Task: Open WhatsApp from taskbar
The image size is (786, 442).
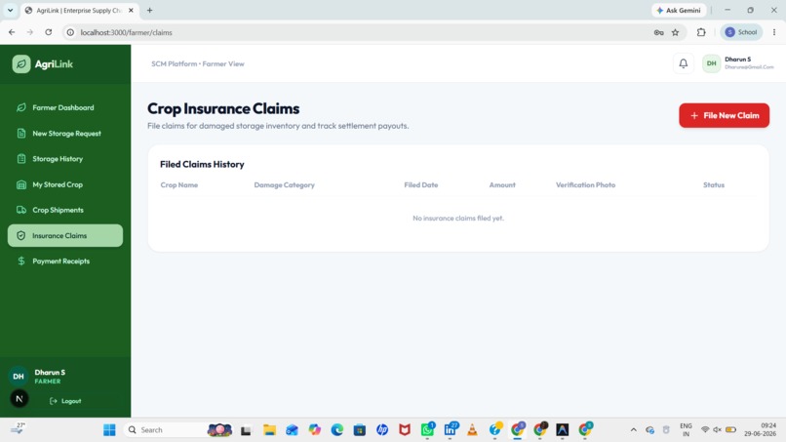Action: coord(427,430)
